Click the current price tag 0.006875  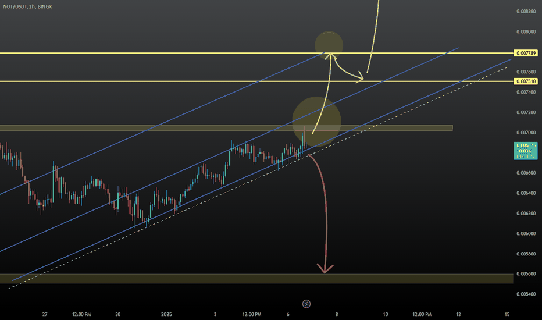click(x=526, y=151)
